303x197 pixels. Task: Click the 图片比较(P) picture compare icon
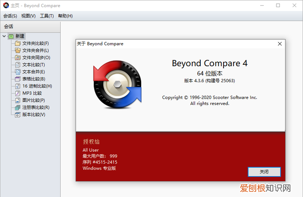(x=18, y=101)
